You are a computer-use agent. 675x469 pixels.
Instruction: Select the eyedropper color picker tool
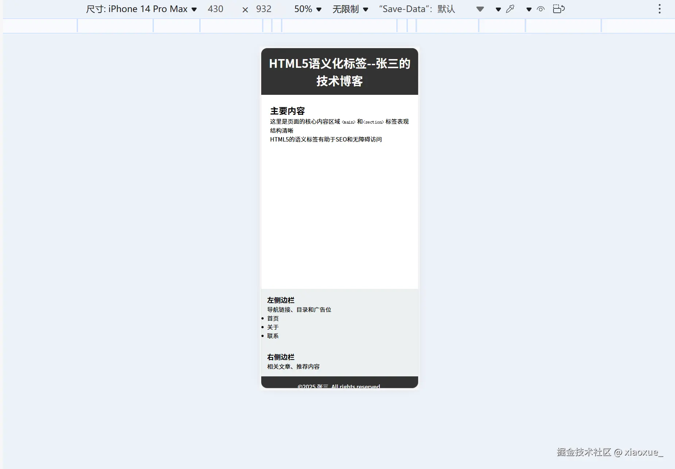pos(510,8)
